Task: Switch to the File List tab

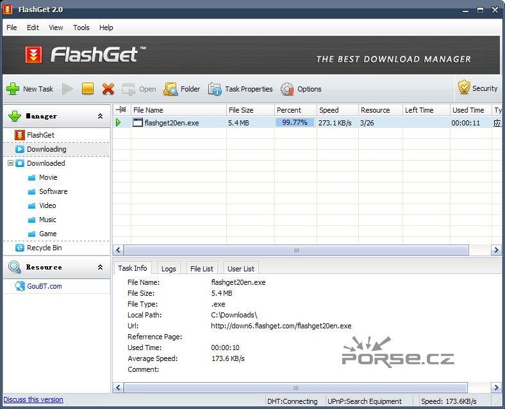Action: [x=202, y=268]
